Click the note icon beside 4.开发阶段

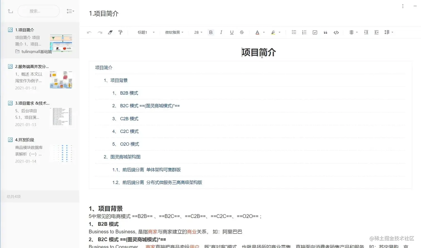(10, 140)
